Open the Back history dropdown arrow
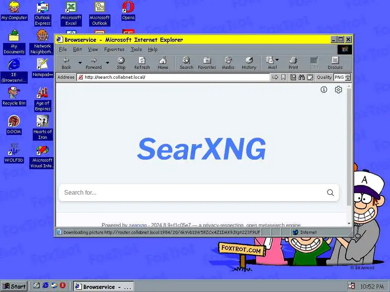390x292 pixels. tap(80, 63)
